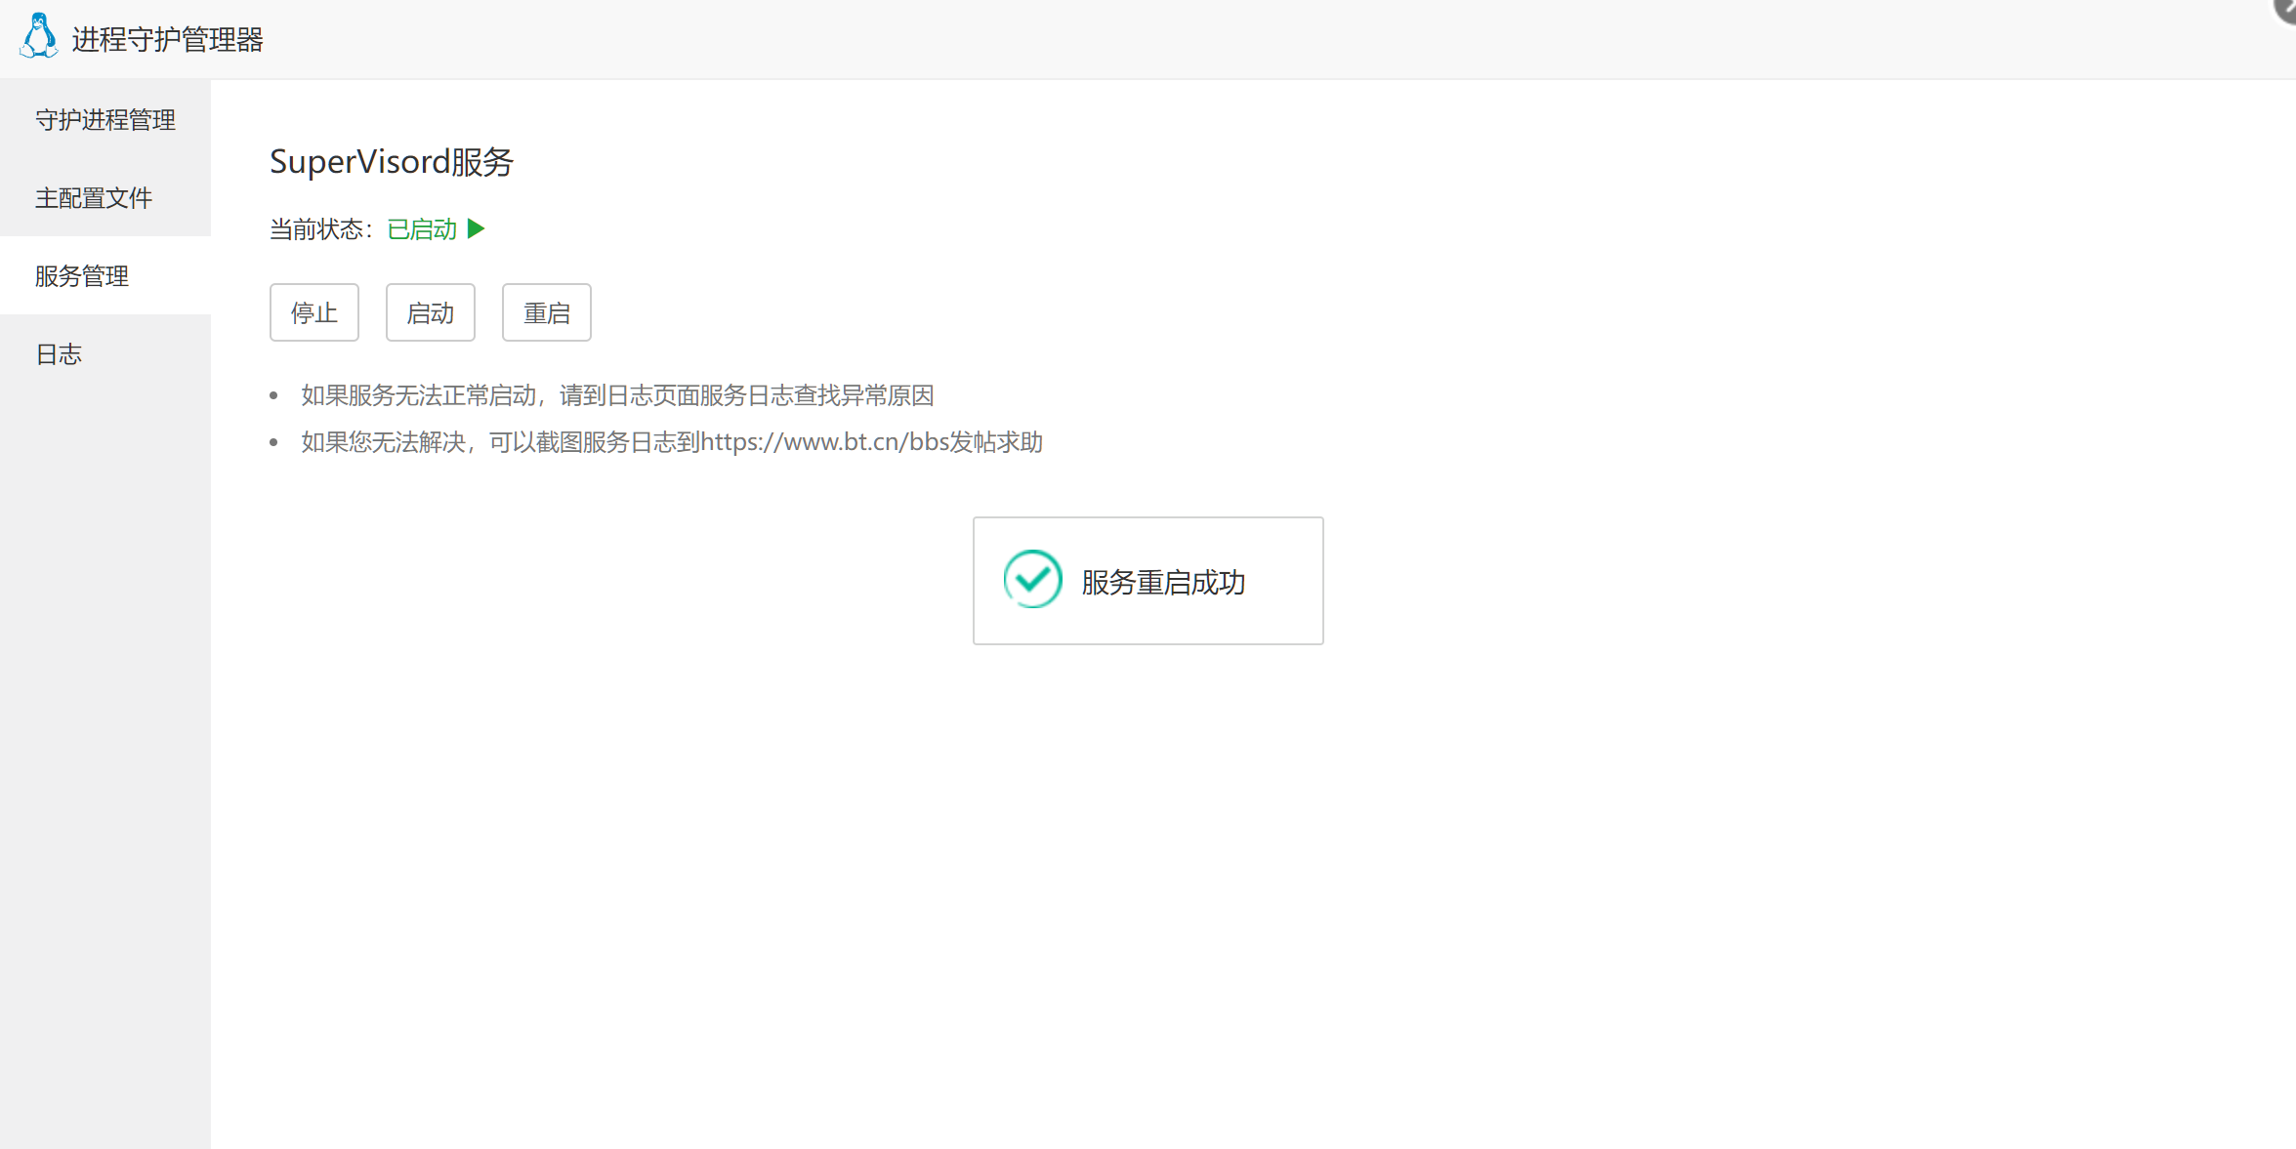Click the SuperVisord服务 heading
The height and width of the screenshot is (1149, 2296).
pyautogui.click(x=392, y=161)
